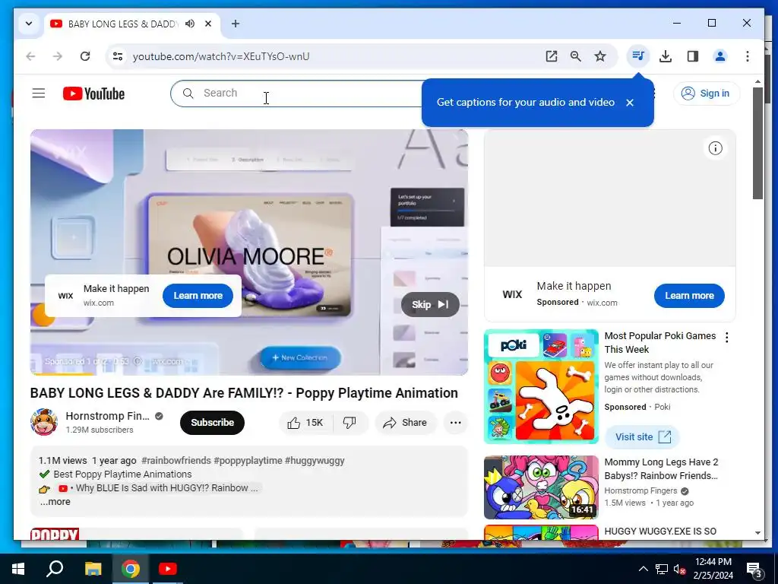Open YouTube app icon in taskbar
The width and height of the screenshot is (778, 584).
click(168, 569)
